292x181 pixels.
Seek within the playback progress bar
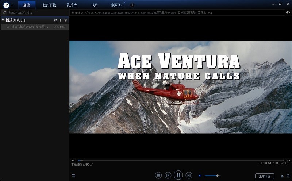click(x=181, y=161)
